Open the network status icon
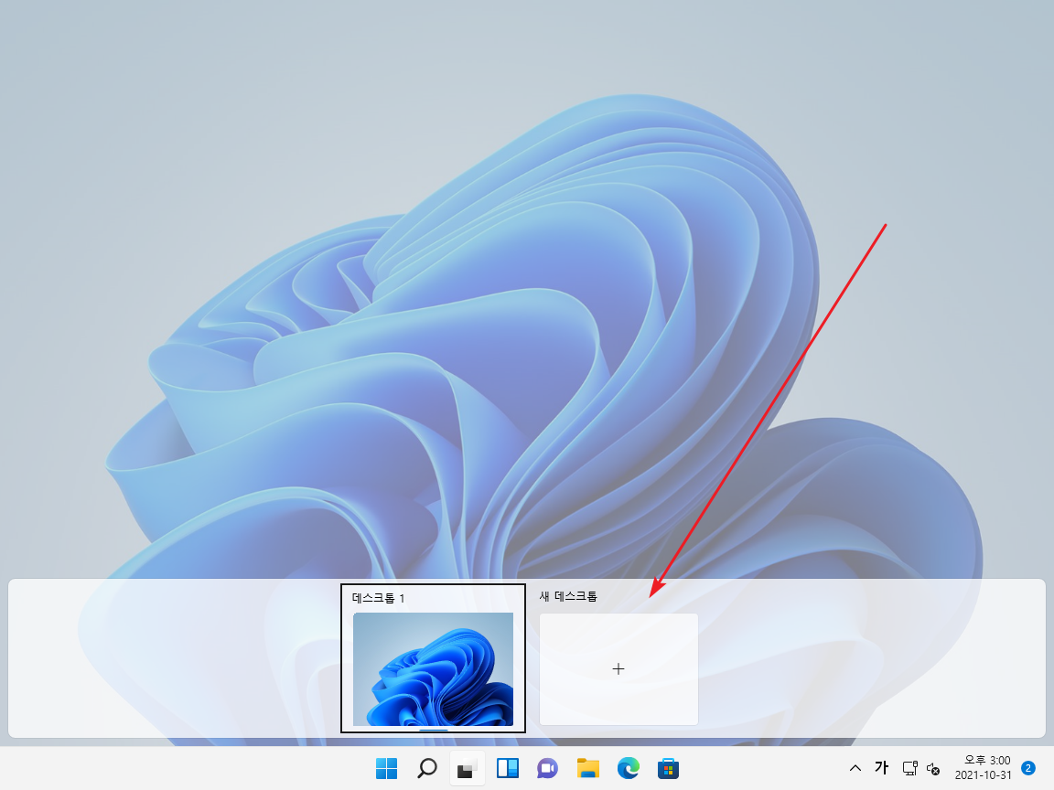1054x790 pixels. pos(909,768)
